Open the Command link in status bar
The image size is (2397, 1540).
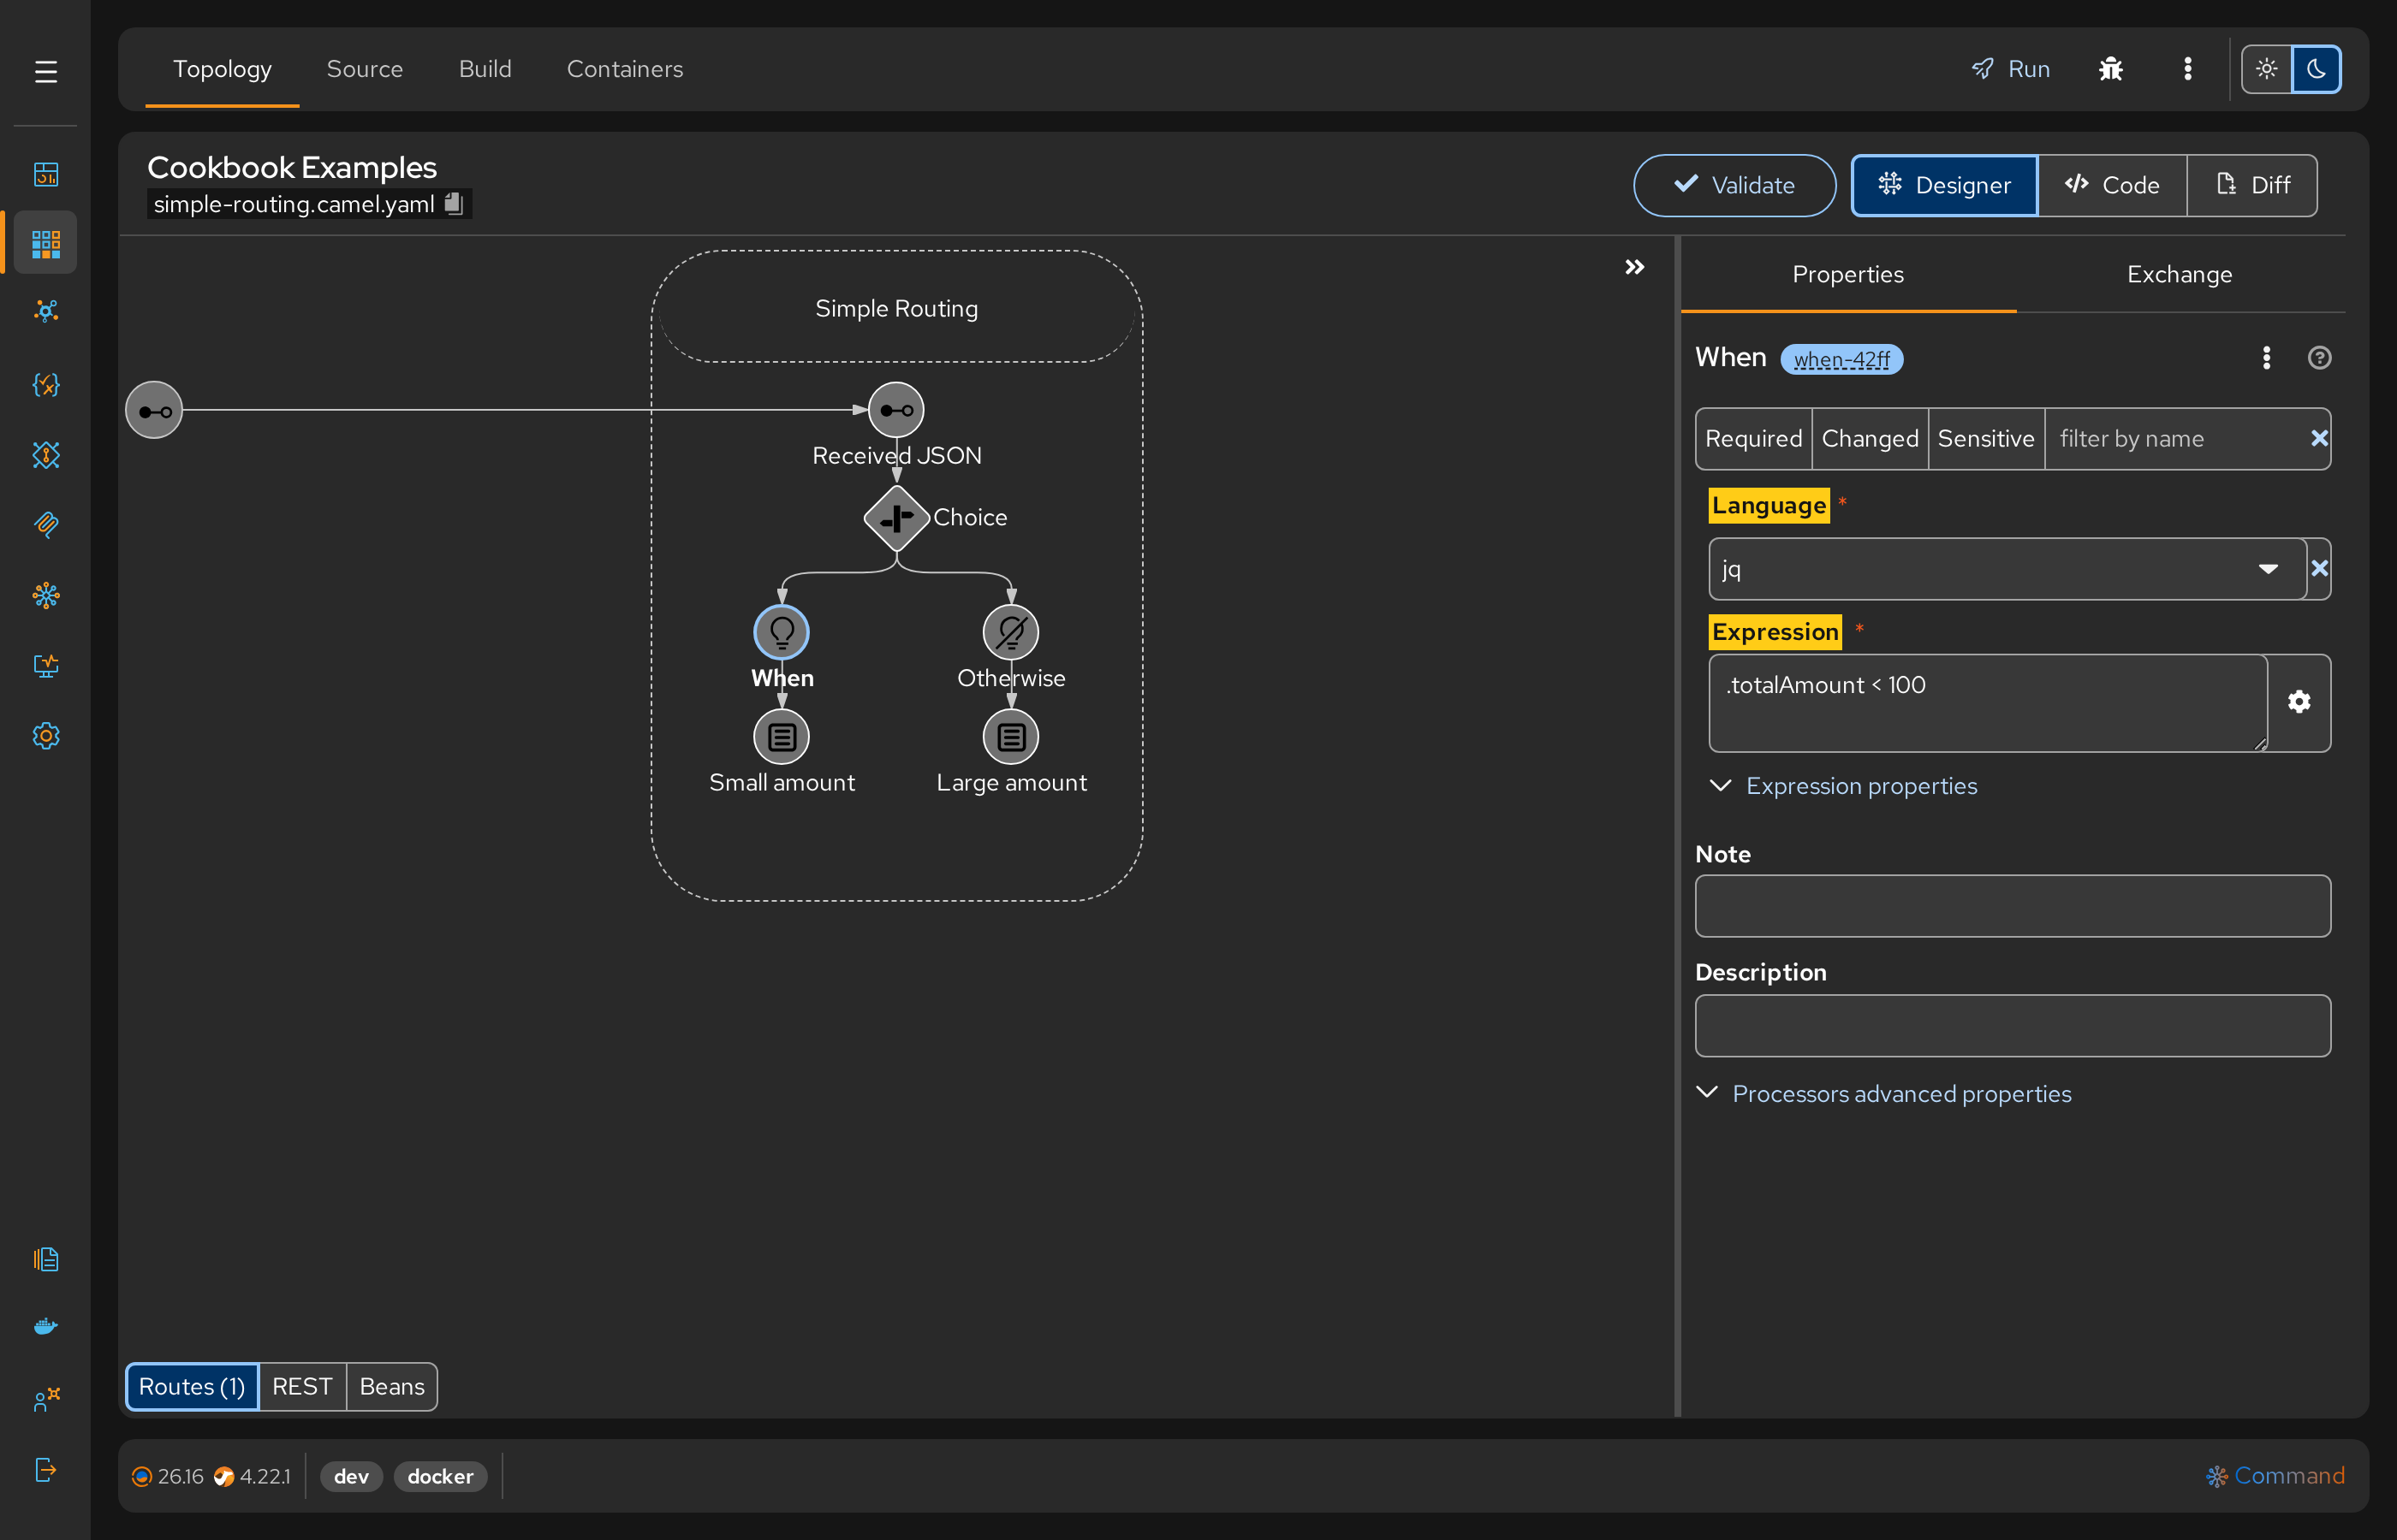pos(2275,1475)
